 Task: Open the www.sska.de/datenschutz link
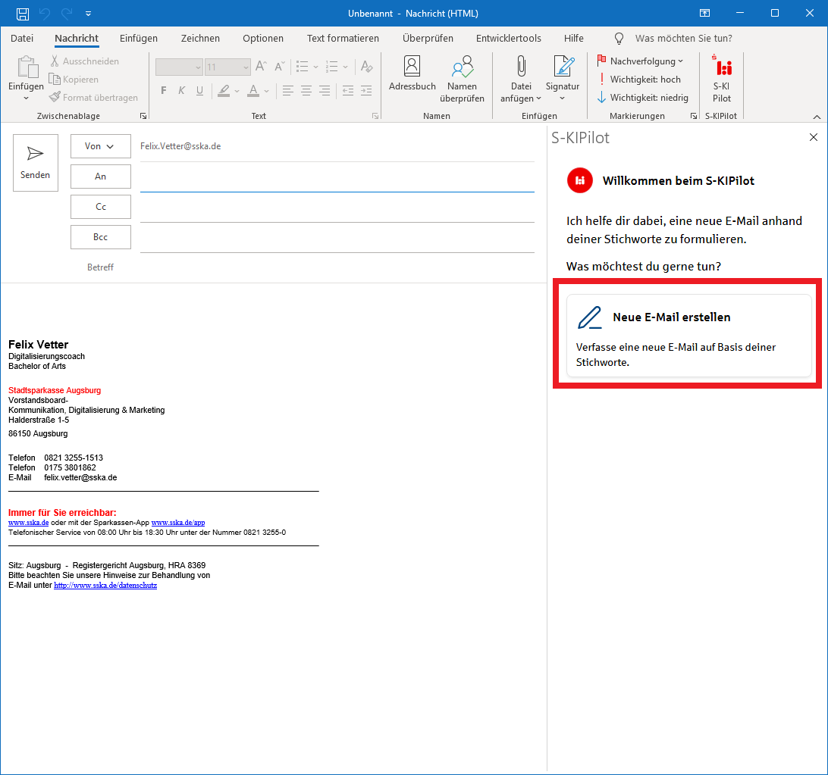coord(105,586)
